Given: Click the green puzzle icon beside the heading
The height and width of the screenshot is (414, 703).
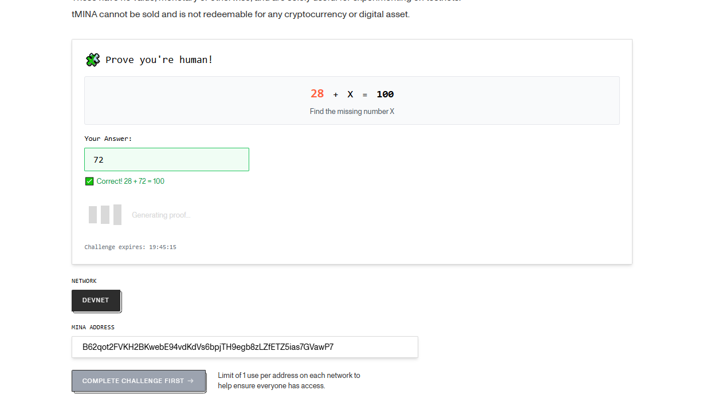Looking at the screenshot, I should 93,60.
